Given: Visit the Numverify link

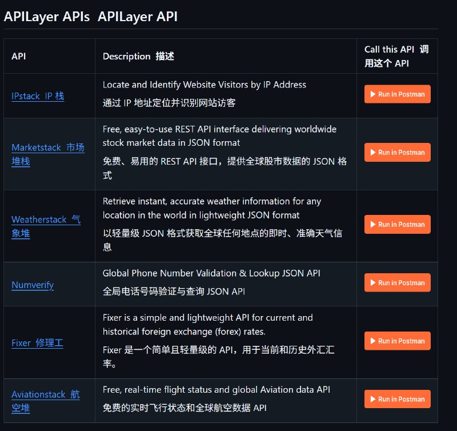Looking at the screenshot, I should point(33,285).
